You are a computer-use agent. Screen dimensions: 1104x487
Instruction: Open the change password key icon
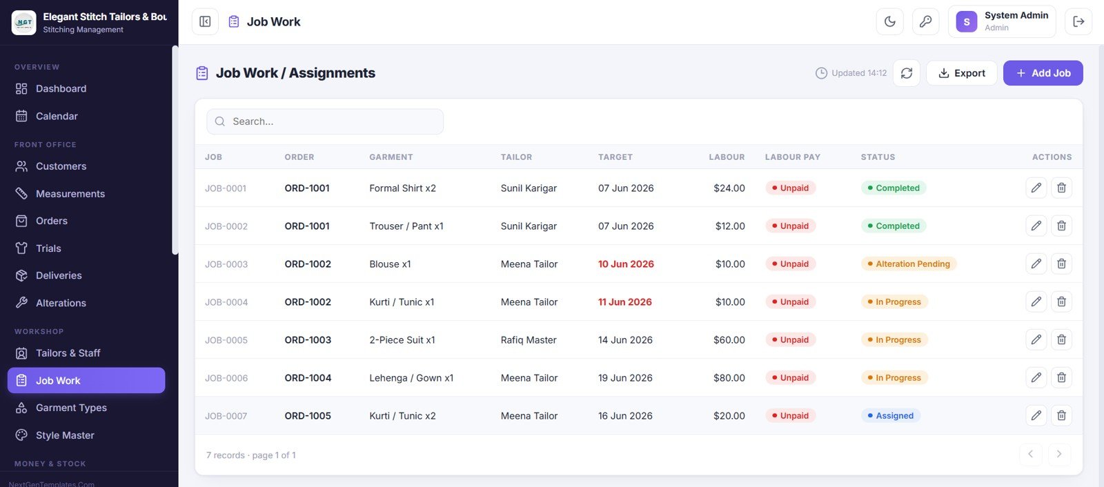926,21
